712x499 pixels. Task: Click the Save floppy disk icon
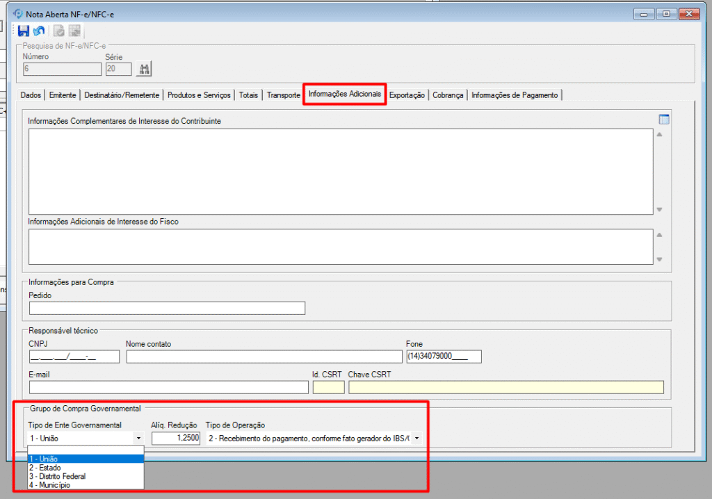tap(24, 31)
